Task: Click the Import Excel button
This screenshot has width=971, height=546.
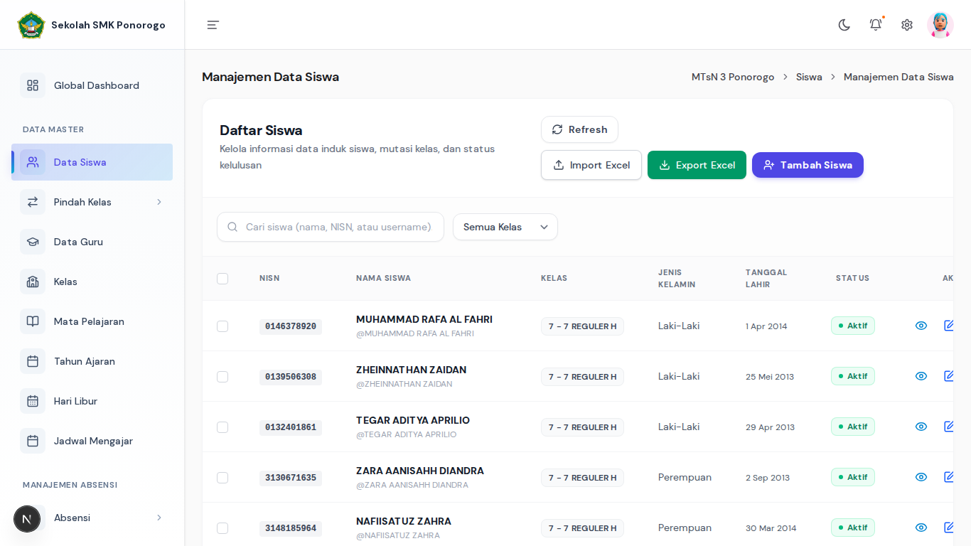Action: [x=591, y=165]
